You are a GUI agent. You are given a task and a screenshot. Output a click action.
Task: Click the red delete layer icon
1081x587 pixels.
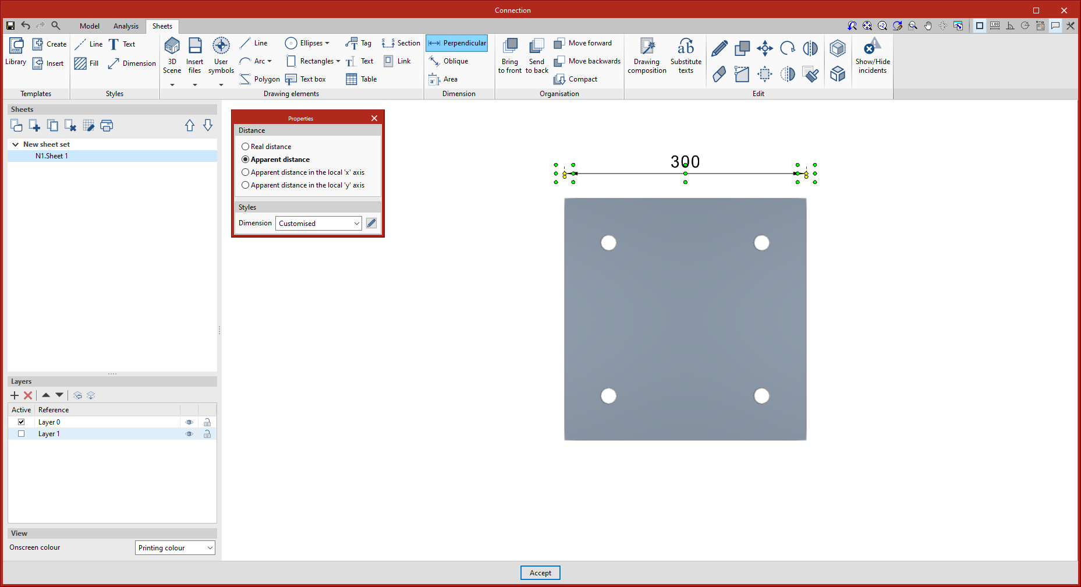tap(28, 395)
